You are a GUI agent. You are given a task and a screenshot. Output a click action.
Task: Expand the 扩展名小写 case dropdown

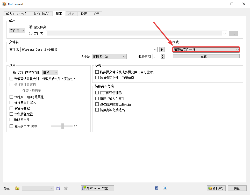109,57
